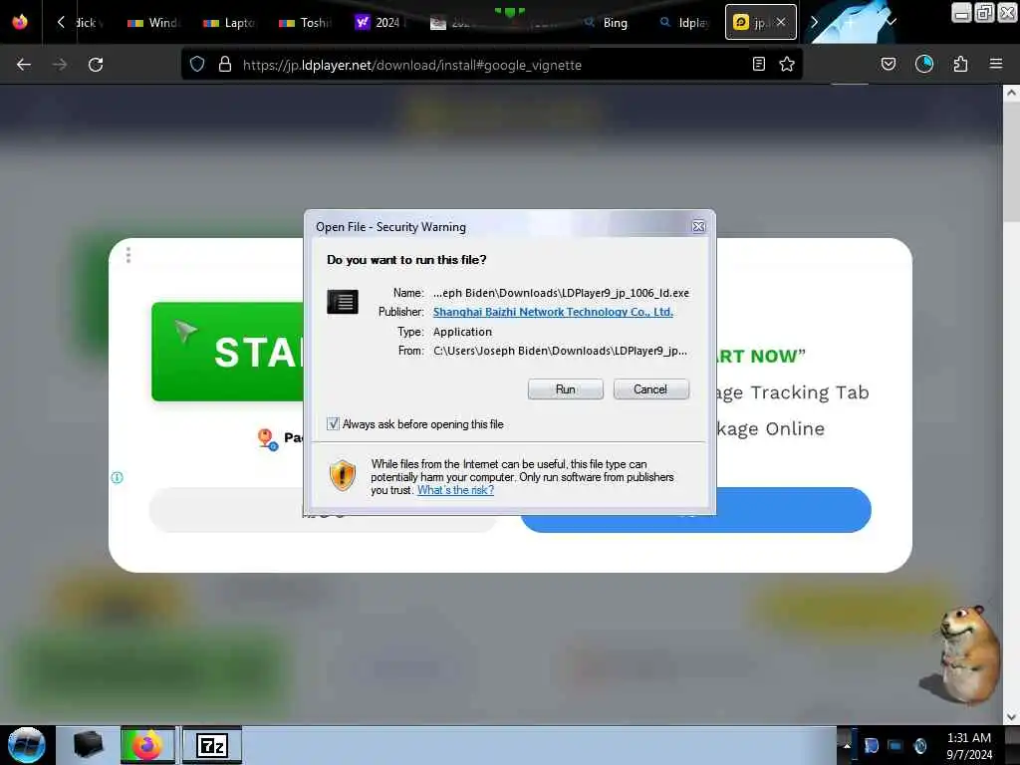Switch to the 'Wind' browser tab
This screenshot has width=1020, height=765.
coord(153,23)
